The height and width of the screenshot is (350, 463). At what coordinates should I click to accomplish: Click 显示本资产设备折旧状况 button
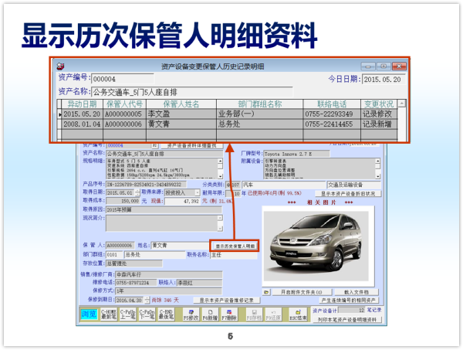tap(348, 194)
